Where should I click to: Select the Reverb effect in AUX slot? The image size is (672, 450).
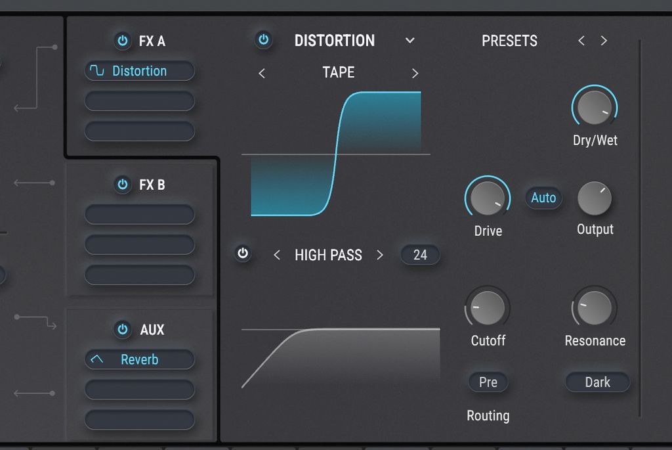(x=139, y=359)
